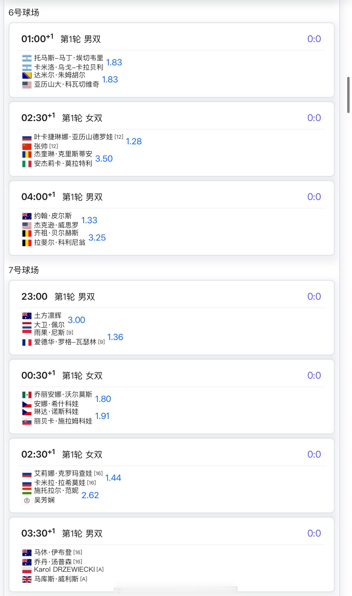Click UK flag beside 马库斯·威利斯
Viewport: 352px width, 596px height.
(x=27, y=579)
